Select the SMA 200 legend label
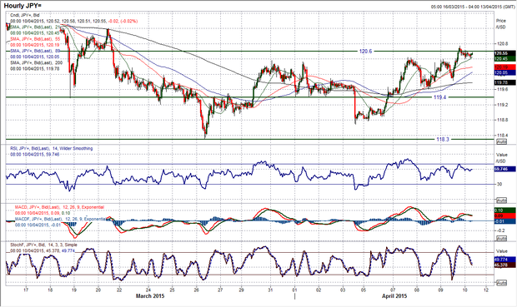Viewport: 517px width, 307px height. point(36,62)
